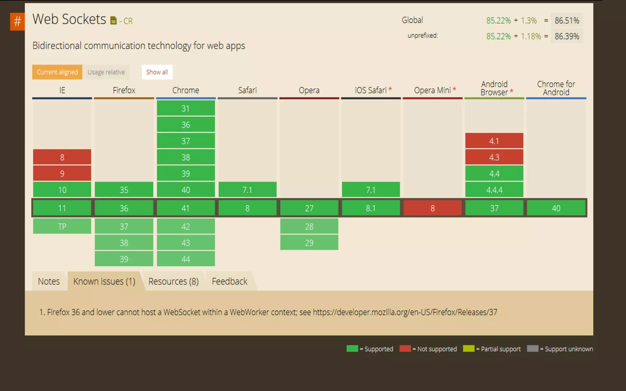Click the Opera Mini column header
The height and width of the screenshot is (391, 626).
coord(433,90)
